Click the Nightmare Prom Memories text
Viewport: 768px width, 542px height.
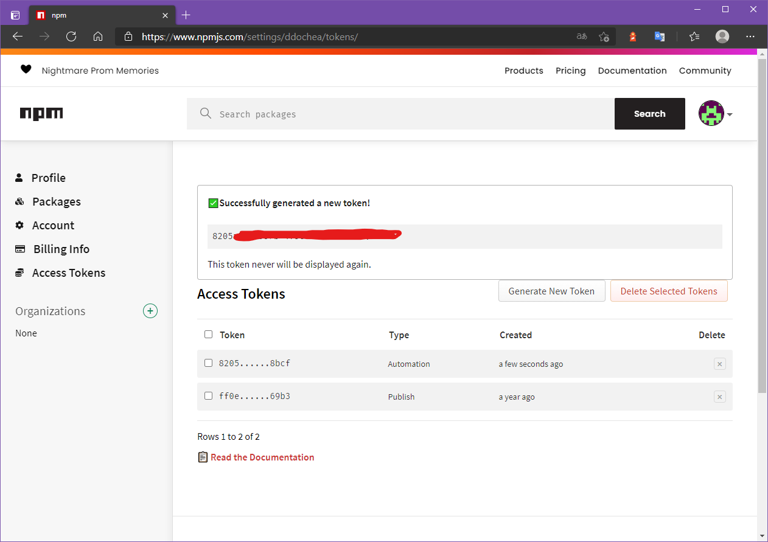(100, 71)
